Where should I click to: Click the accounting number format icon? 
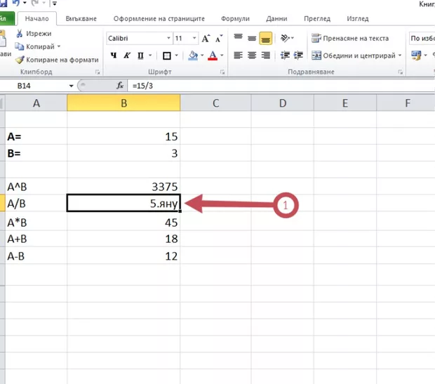point(416,55)
